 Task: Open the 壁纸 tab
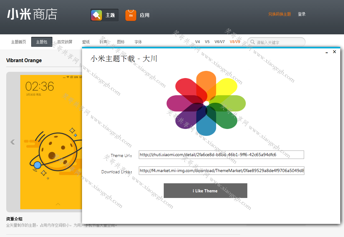click(x=86, y=42)
